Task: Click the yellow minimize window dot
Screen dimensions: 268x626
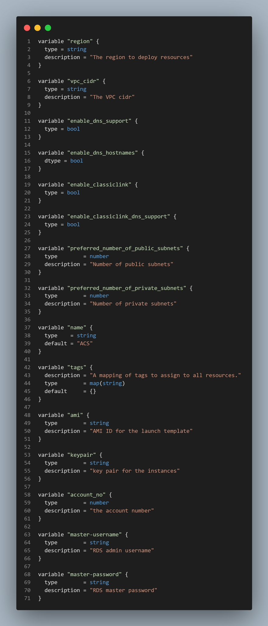Action: (37, 28)
